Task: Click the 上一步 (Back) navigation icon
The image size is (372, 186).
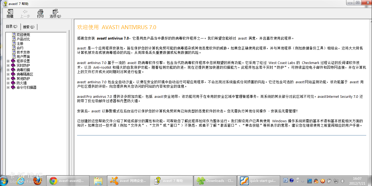Action: (x=25, y=13)
